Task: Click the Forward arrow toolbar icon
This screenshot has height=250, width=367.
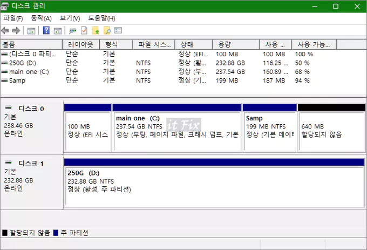Action: click(x=16, y=30)
